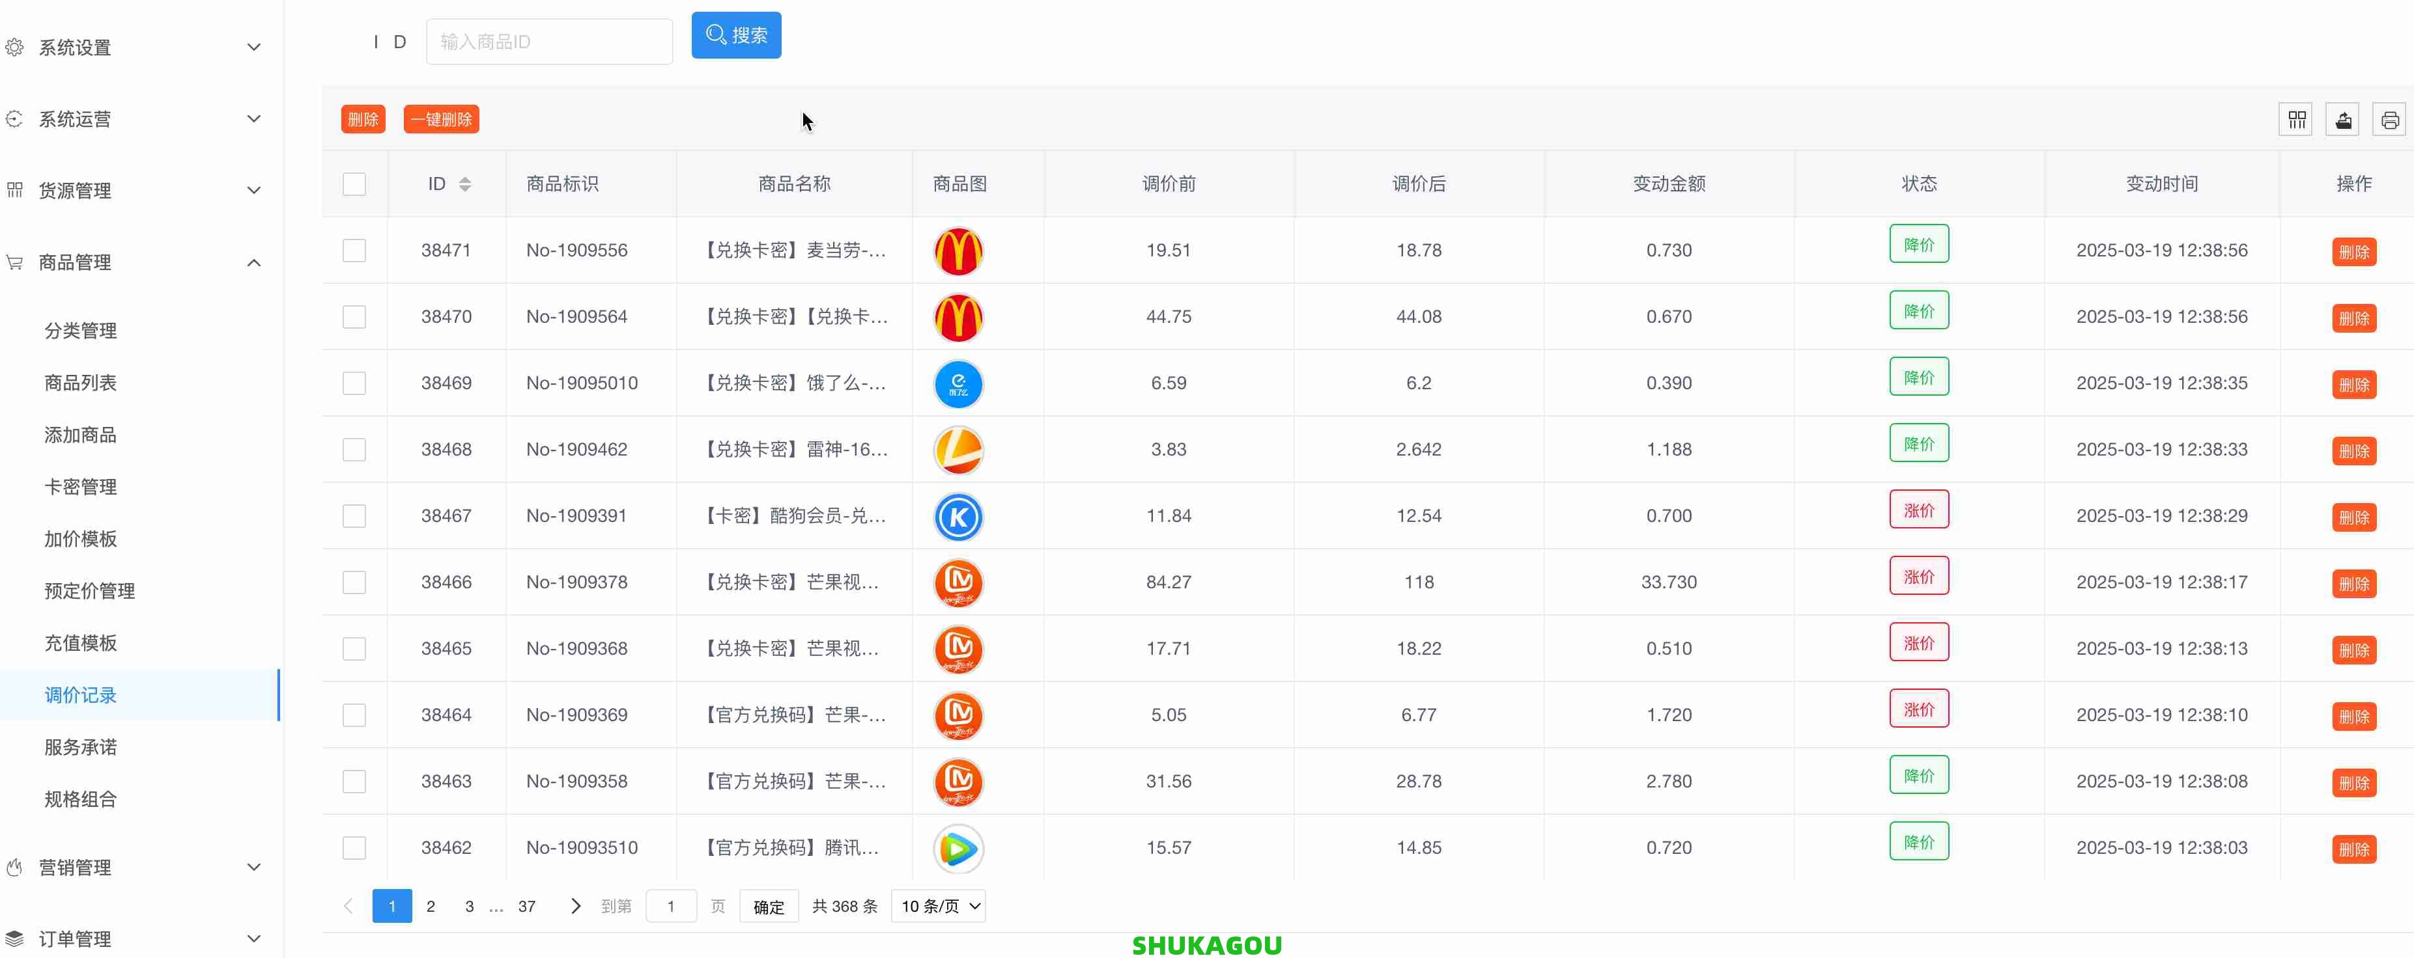
Task: Sort the table by ID arrows
Action: [465, 184]
